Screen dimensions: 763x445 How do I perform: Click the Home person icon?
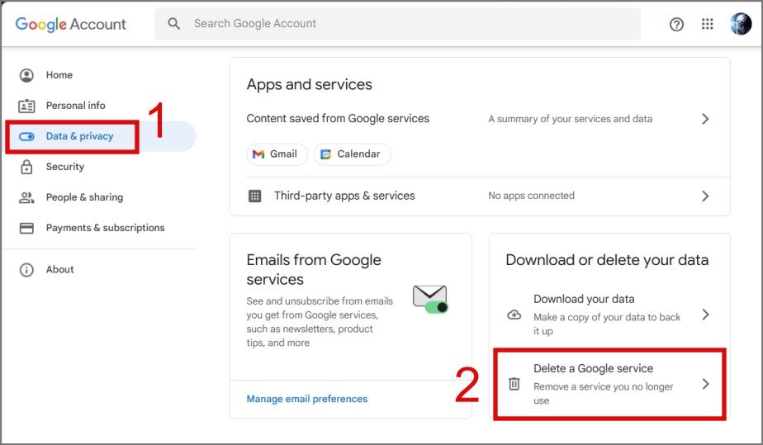click(26, 75)
